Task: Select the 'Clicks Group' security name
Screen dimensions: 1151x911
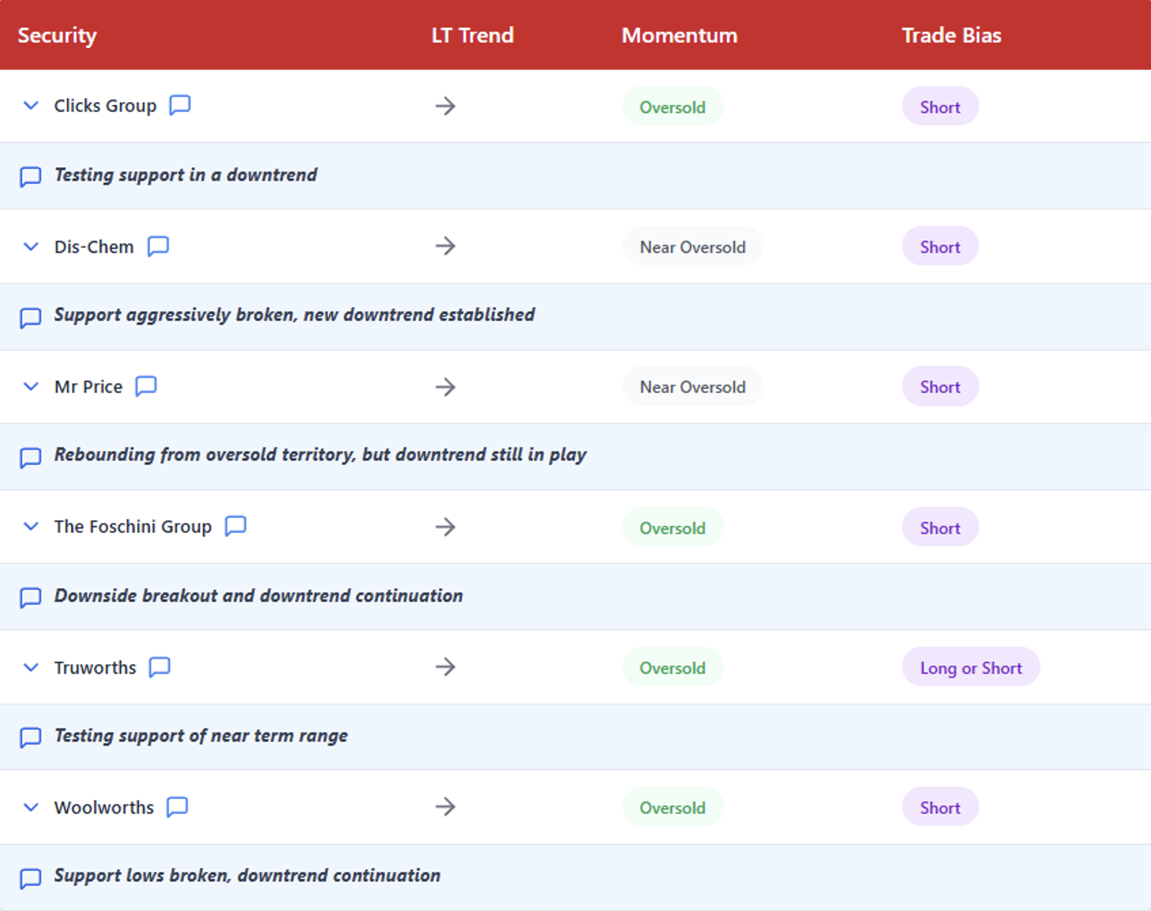Action: coord(105,106)
